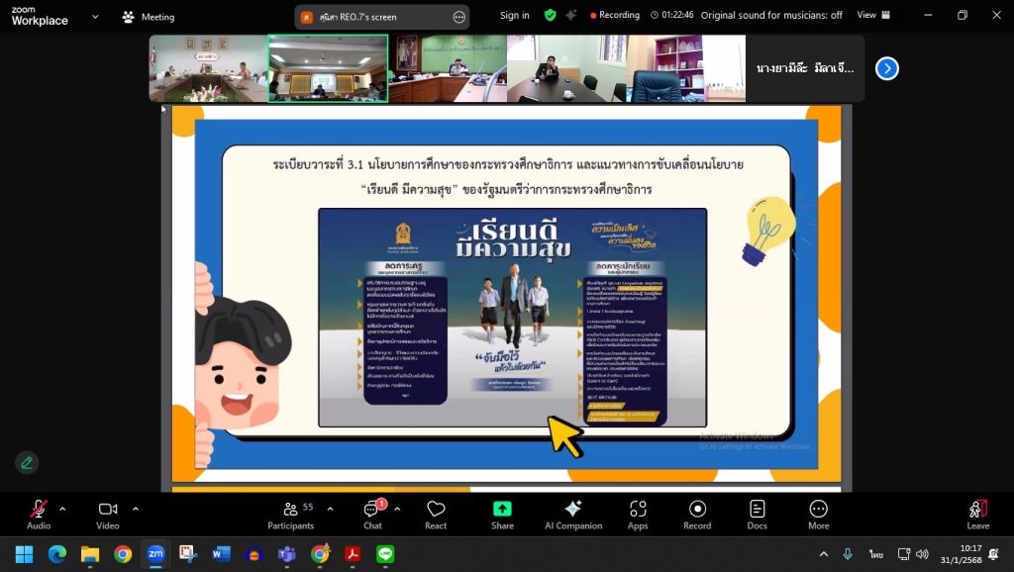1014x572 pixels.
Task: Open the clock showing 10:17
Action: [x=962, y=554]
